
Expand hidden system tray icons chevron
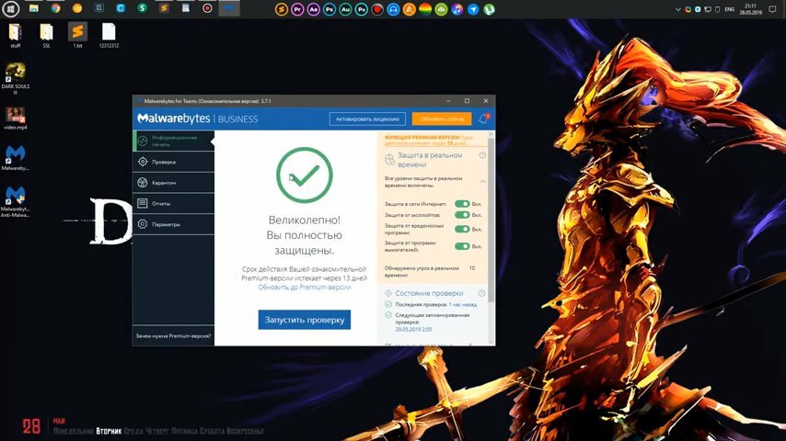[677, 9]
